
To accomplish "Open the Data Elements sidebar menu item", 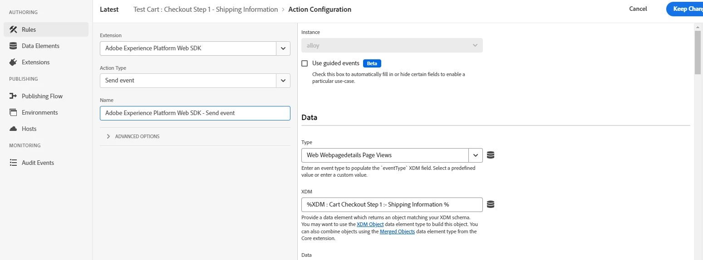I will [x=40, y=46].
